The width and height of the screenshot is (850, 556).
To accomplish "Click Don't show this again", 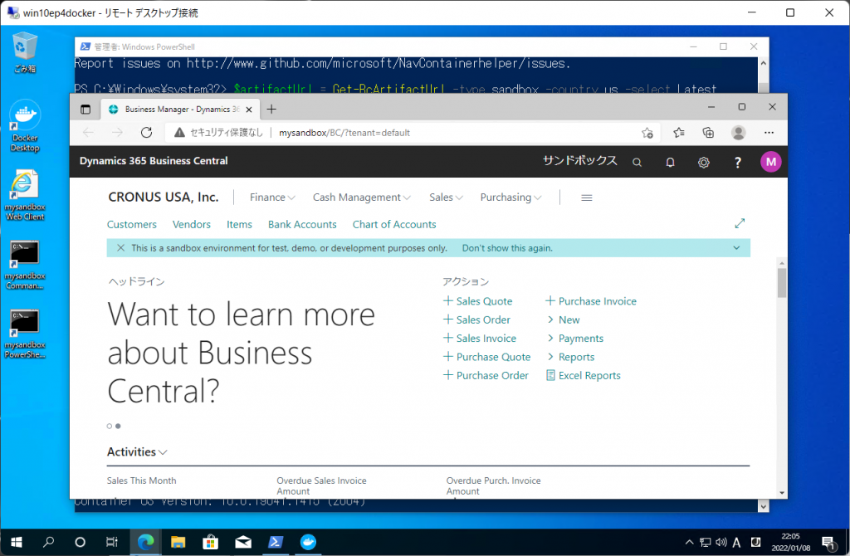I will 507,247.
